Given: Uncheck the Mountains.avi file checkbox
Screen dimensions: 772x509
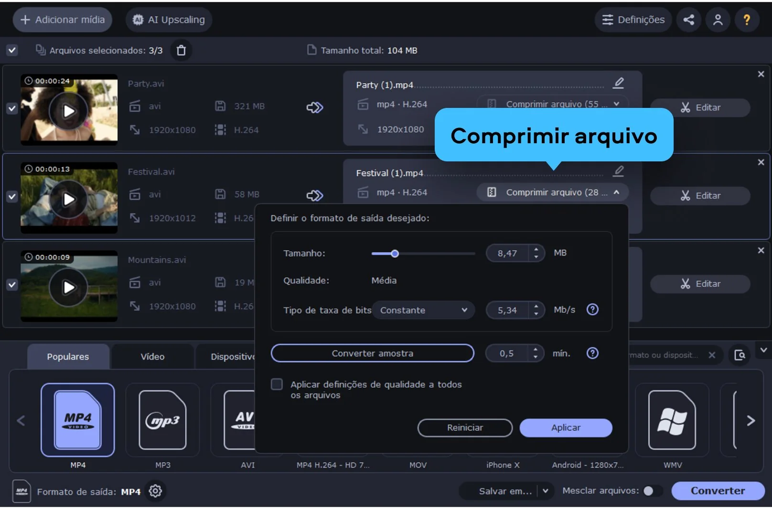Looking at the screenshot, I should 12,285.
